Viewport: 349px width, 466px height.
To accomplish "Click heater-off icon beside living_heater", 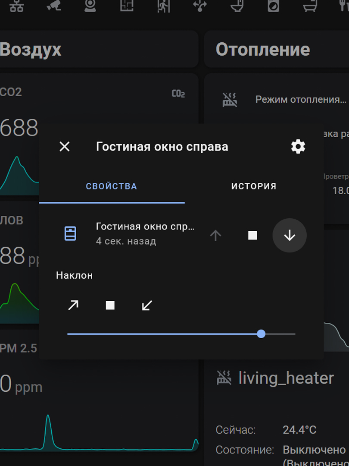I will [224, 378].
